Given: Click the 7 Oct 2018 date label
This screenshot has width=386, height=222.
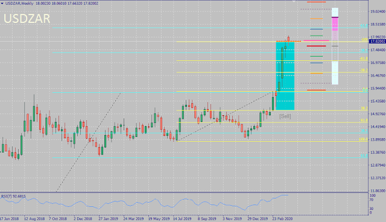Looking at the screenshot, I should click(x=58, y=218).
